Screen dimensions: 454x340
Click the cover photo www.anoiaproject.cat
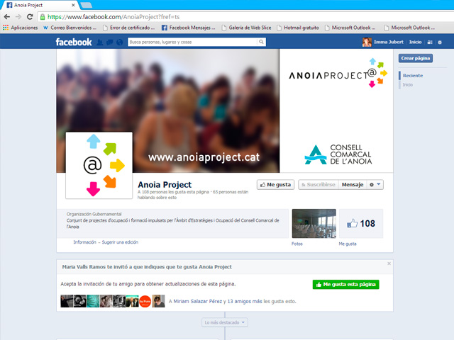coord(168,110)
